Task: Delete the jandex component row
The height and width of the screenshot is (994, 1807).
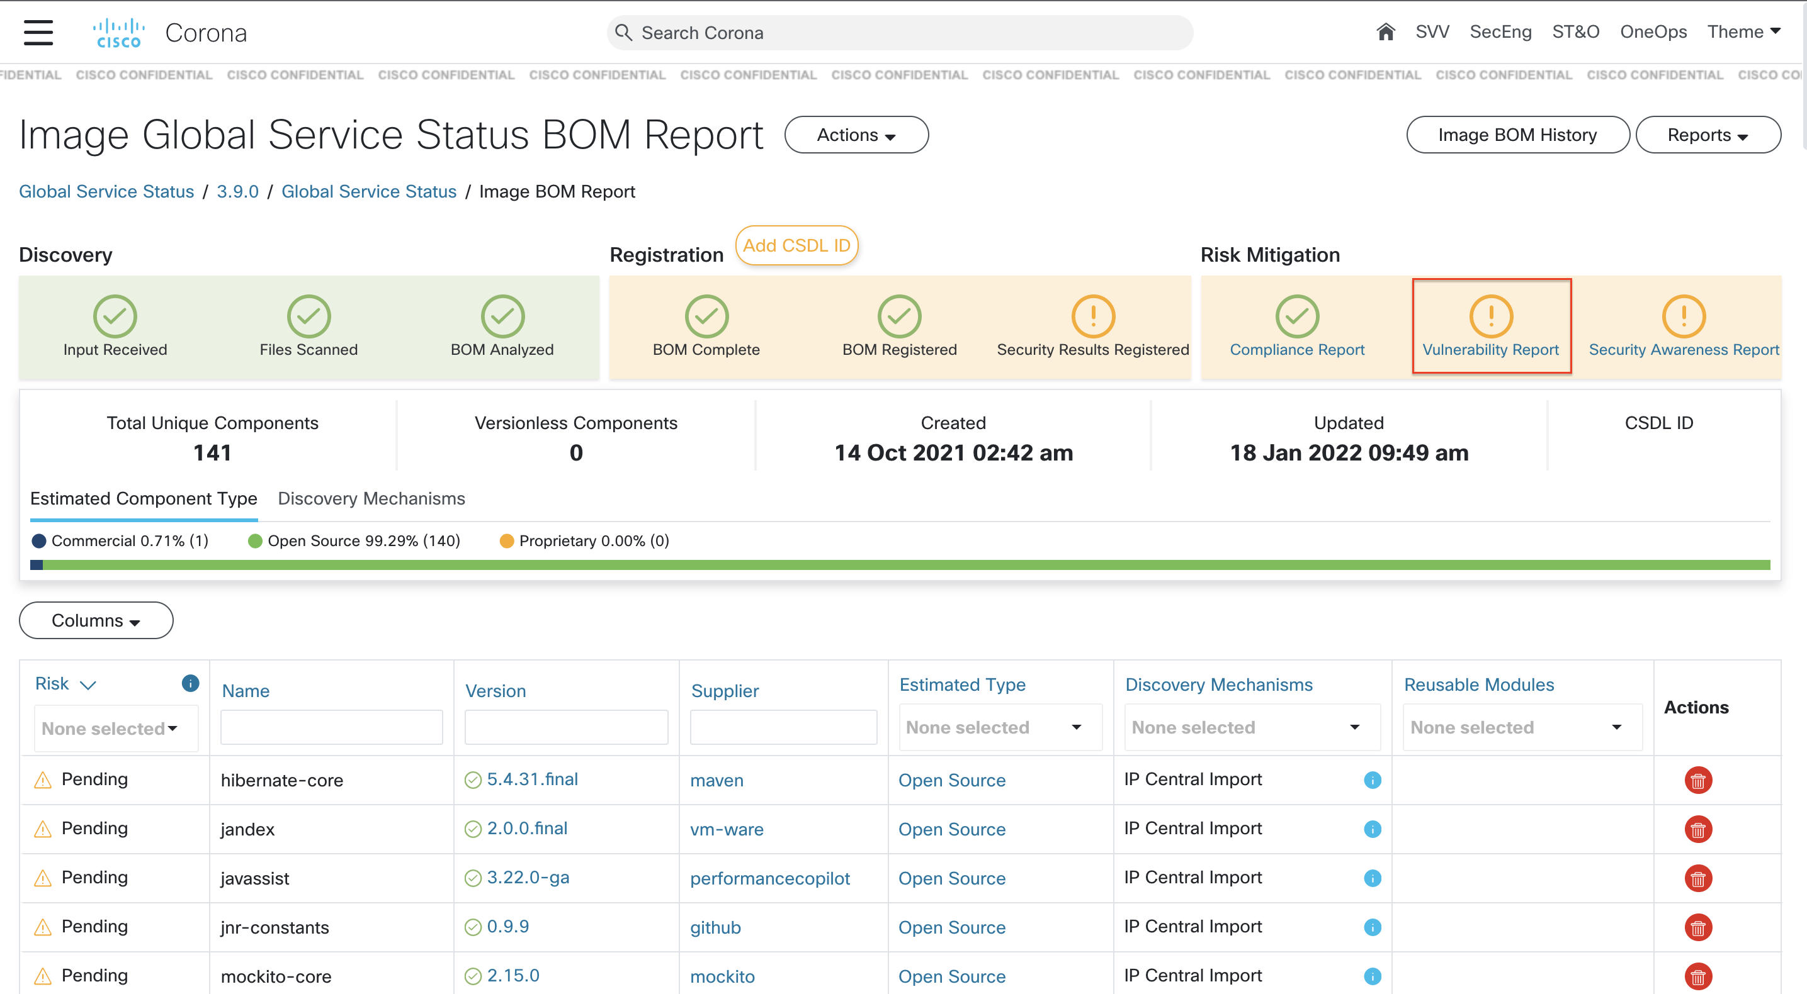Action: tap(1697, 829)
